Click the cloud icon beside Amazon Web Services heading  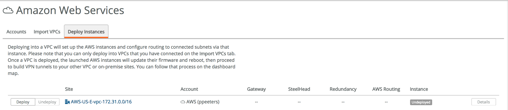pos(8,10)
